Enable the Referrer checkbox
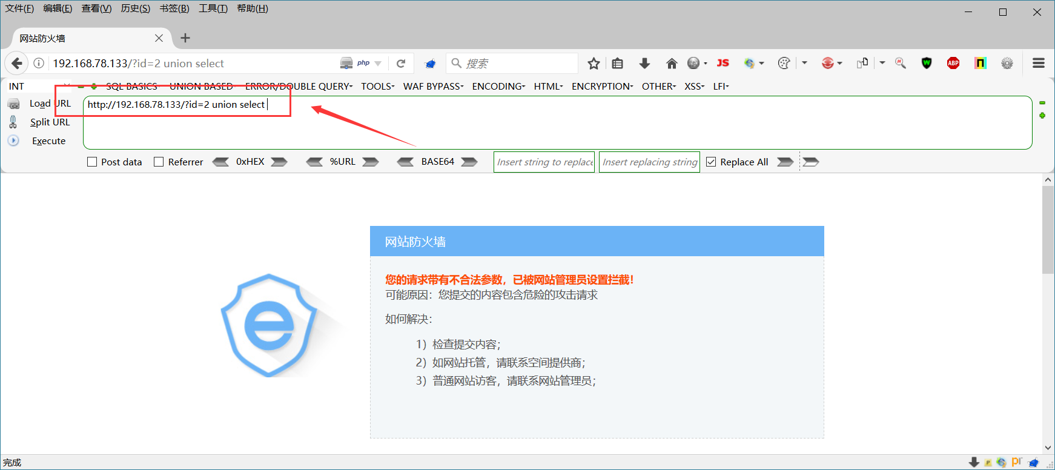Image resolution: width=1055 pixels, height=470 pixels. point(159,162)
